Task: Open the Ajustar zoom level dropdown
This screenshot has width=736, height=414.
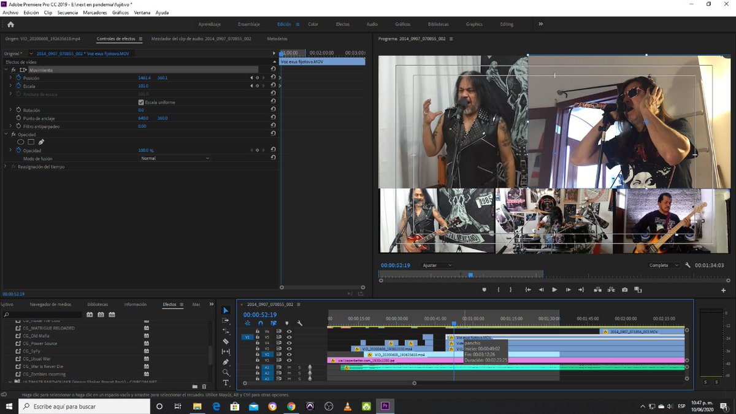Action: (438, 265)
